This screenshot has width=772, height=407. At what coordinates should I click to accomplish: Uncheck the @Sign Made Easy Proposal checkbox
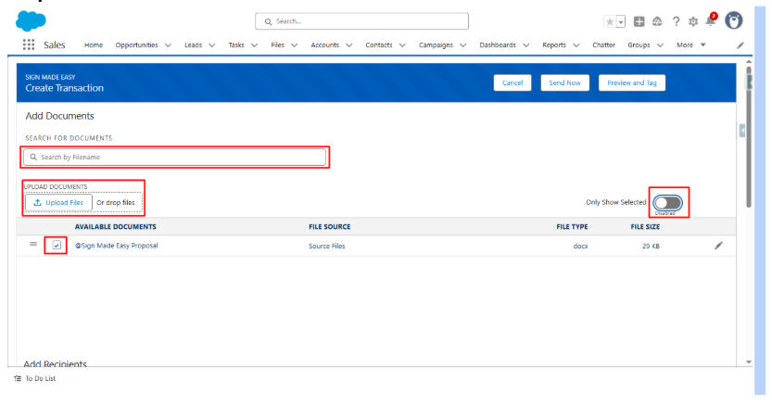point(57,245)
